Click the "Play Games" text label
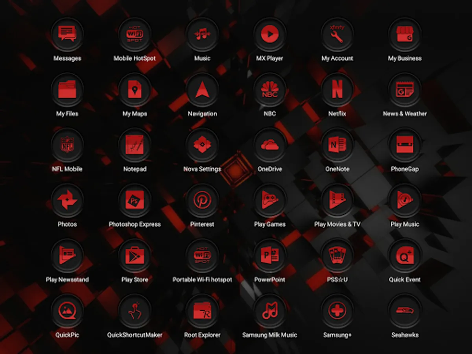Viewport: 472px width, 354px height. coord(270,225)
